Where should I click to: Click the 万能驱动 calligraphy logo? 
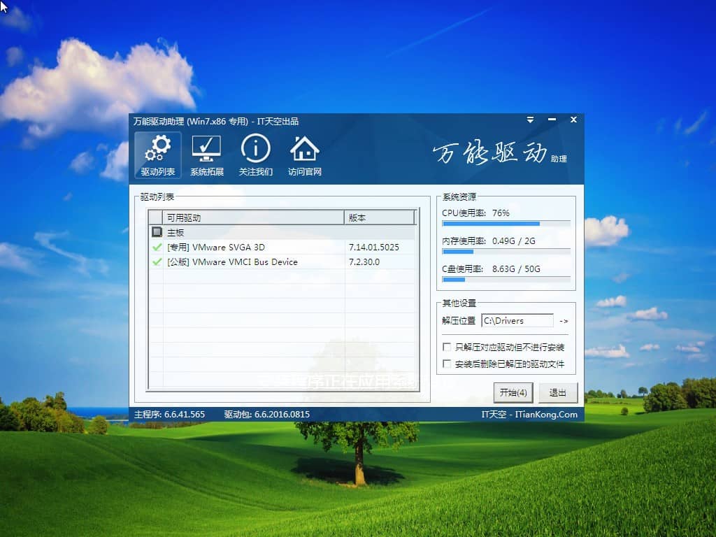490,152
